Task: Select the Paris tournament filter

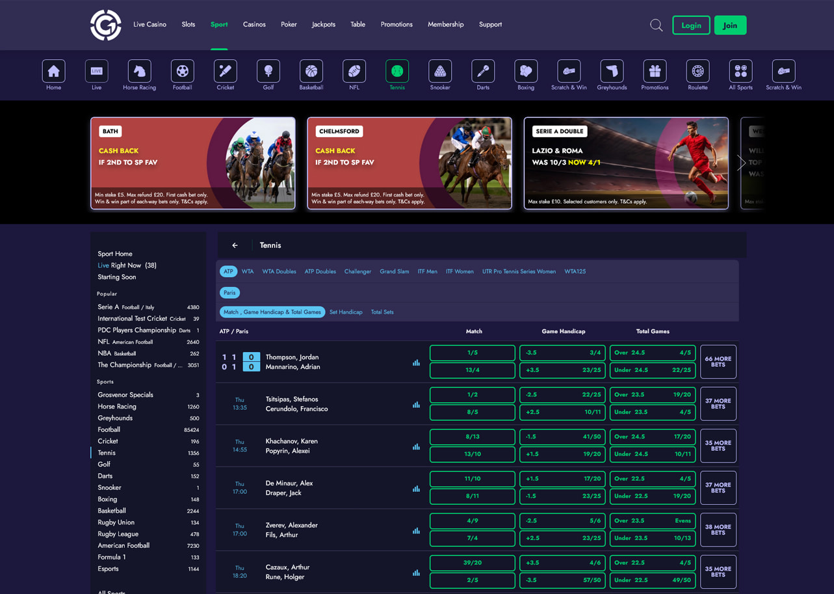Action: (229, 293)
